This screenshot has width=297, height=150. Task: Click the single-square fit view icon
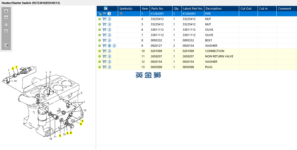click(6, 31)
